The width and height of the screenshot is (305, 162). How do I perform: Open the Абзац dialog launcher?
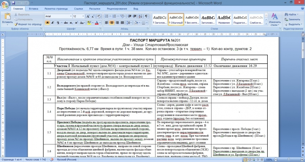pyautogui.click(x=148, y=29)
